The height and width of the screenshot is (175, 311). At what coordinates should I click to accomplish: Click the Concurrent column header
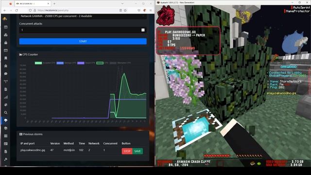point(110,143)
